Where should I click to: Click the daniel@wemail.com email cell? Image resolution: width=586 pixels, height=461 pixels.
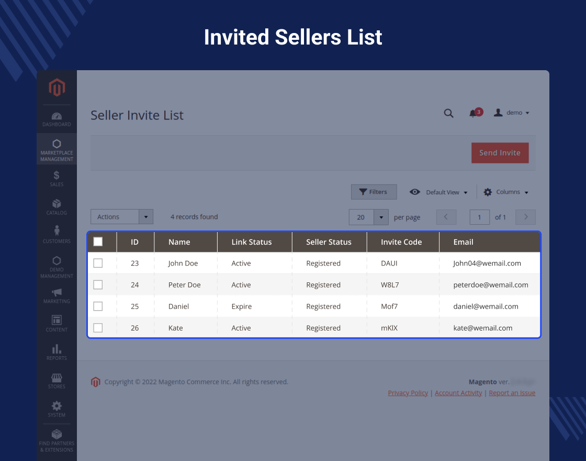pyautogui.click(x=486, y=306)
